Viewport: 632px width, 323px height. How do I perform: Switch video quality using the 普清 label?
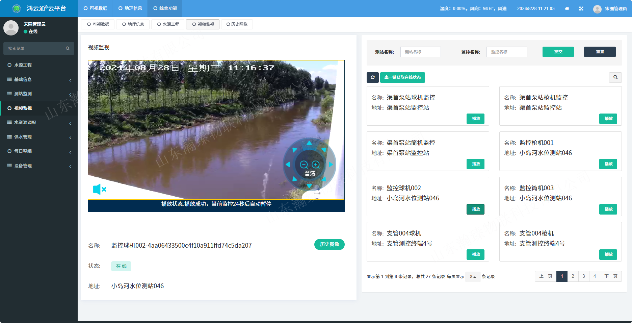[x=310, y=173]
